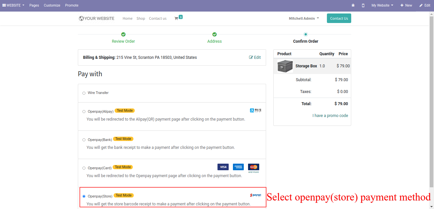Screen dimensions: 434x209
Task: Click the New button in the top bar
Action: (406, 5)
